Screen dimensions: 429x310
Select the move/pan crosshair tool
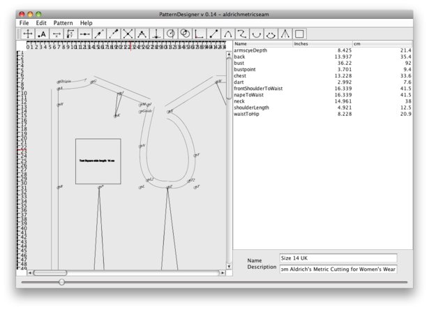pos(28,34)
